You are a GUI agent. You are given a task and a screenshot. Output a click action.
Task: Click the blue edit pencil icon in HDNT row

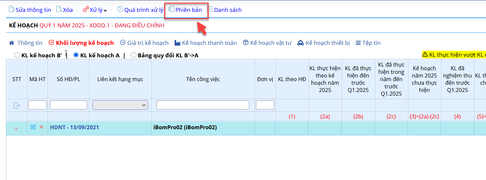coord(33,127)
